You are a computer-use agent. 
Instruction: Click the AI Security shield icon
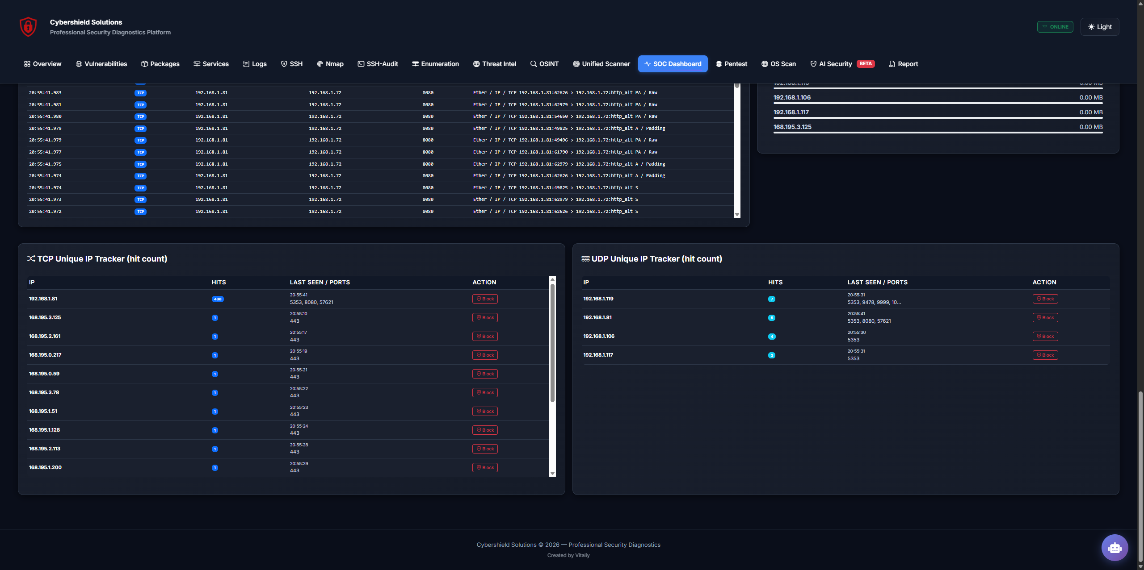[813, 64]
